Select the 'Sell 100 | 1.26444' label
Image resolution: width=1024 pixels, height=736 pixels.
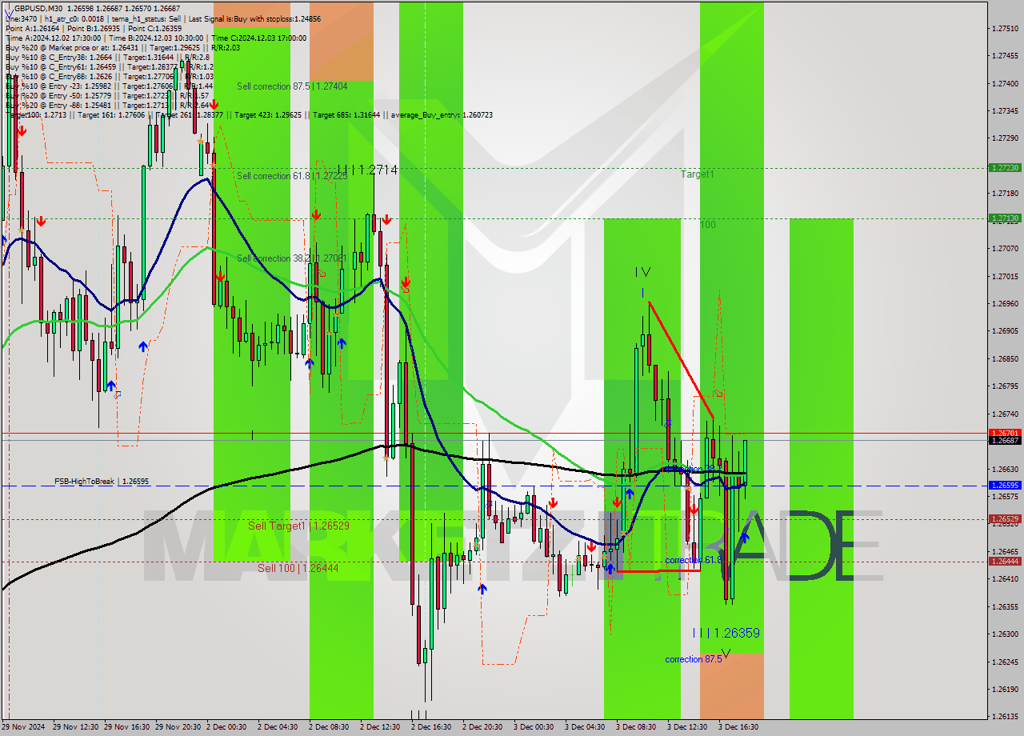[x=298, y=568]
